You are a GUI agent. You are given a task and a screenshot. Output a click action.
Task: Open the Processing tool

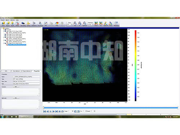(40, 24)
